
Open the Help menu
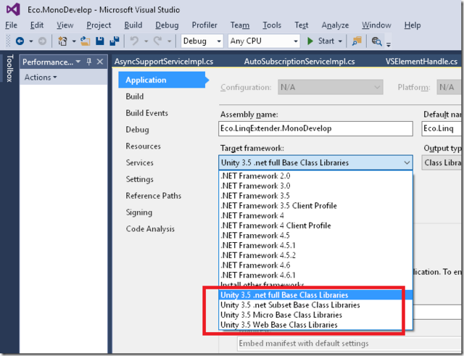point(413,25)
